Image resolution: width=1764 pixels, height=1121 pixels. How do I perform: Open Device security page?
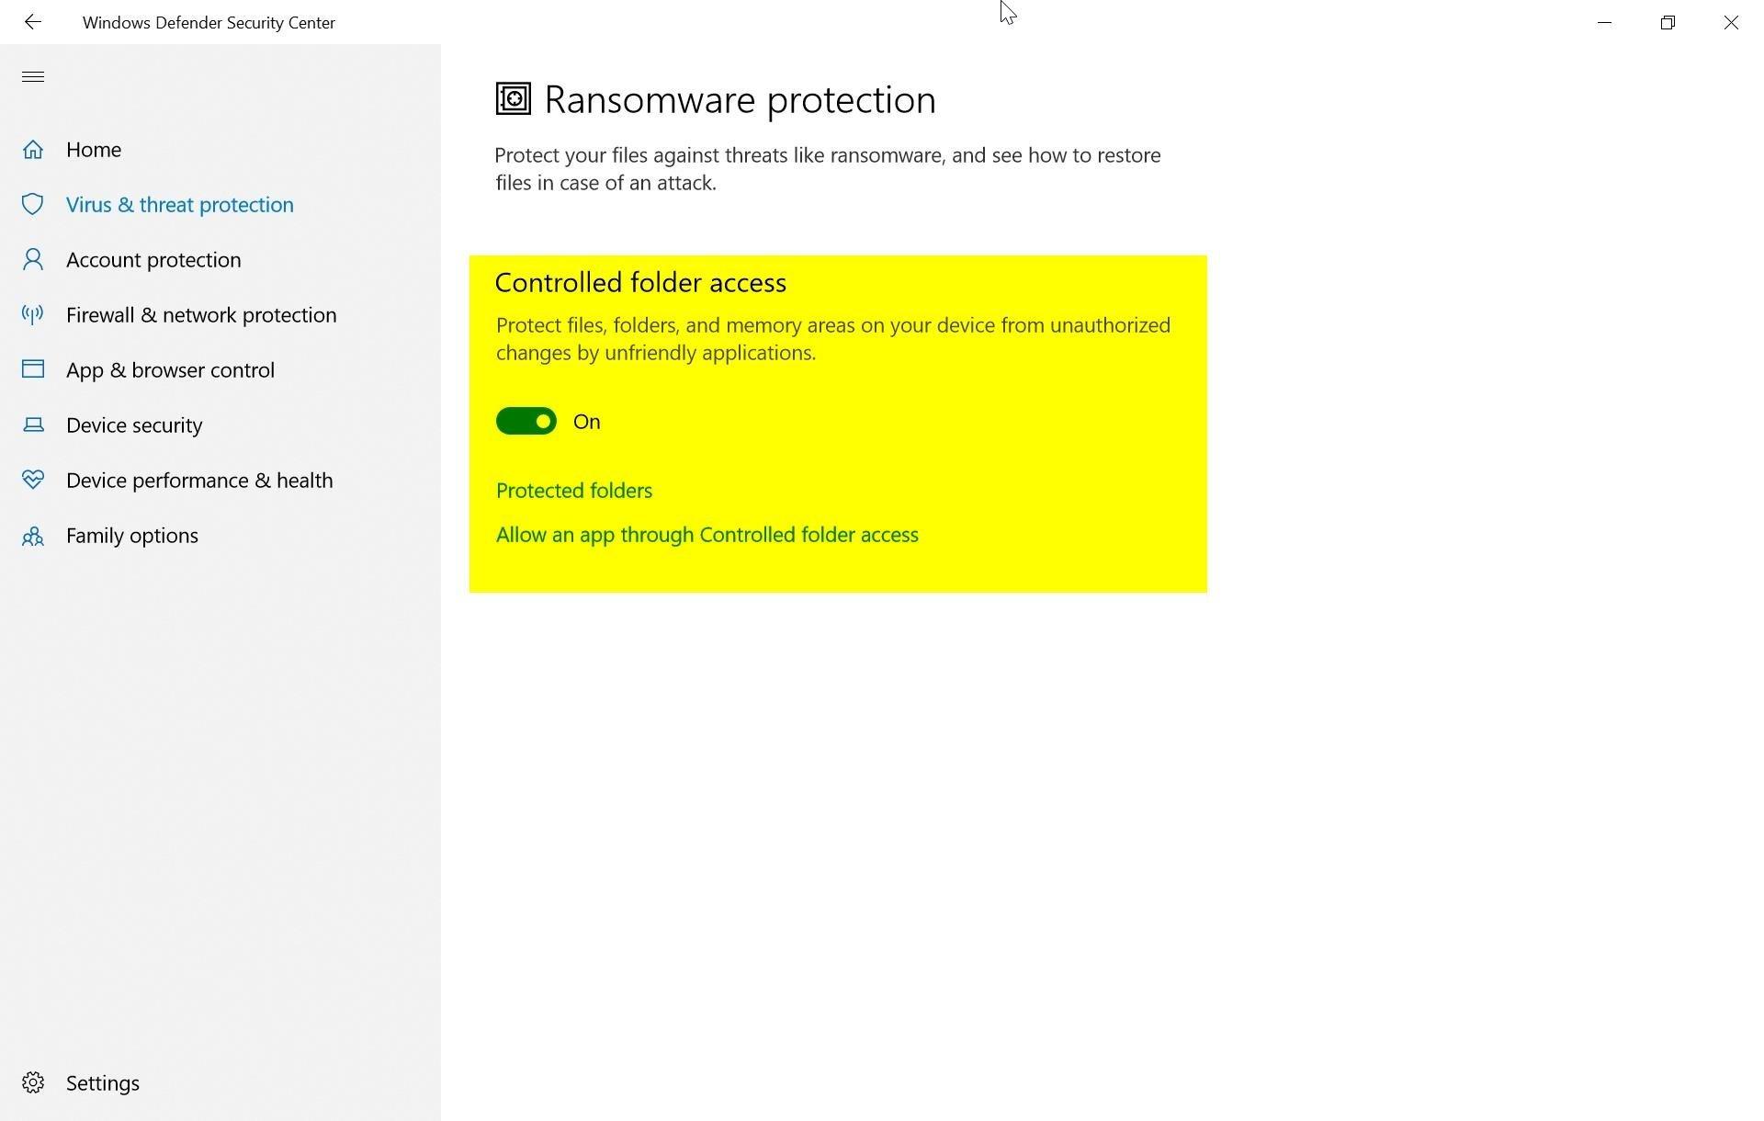pos(134,425)
